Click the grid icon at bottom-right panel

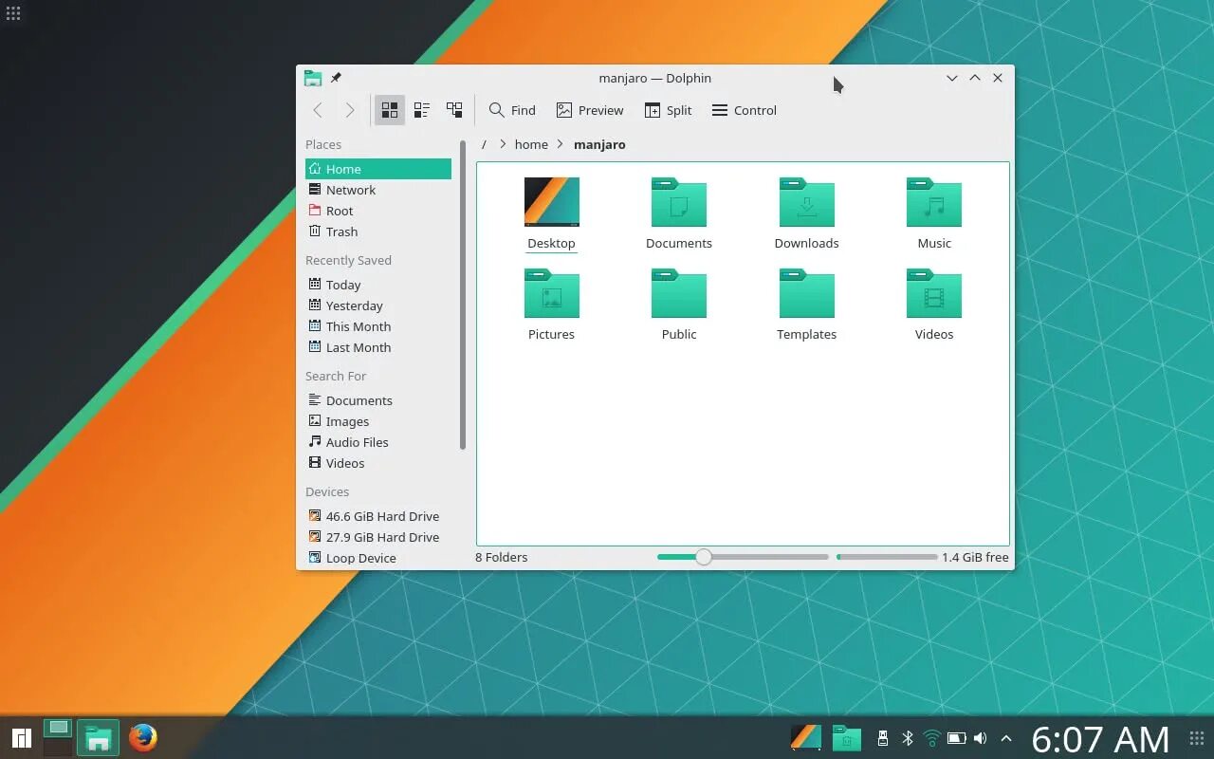pyautogui.click(x=1197, y=738)
